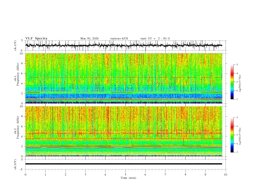Click the ch.2 frequency axis "2" tick label
Image resolution: width=254 pixels, height=196 pixels.
click(22, 146)
